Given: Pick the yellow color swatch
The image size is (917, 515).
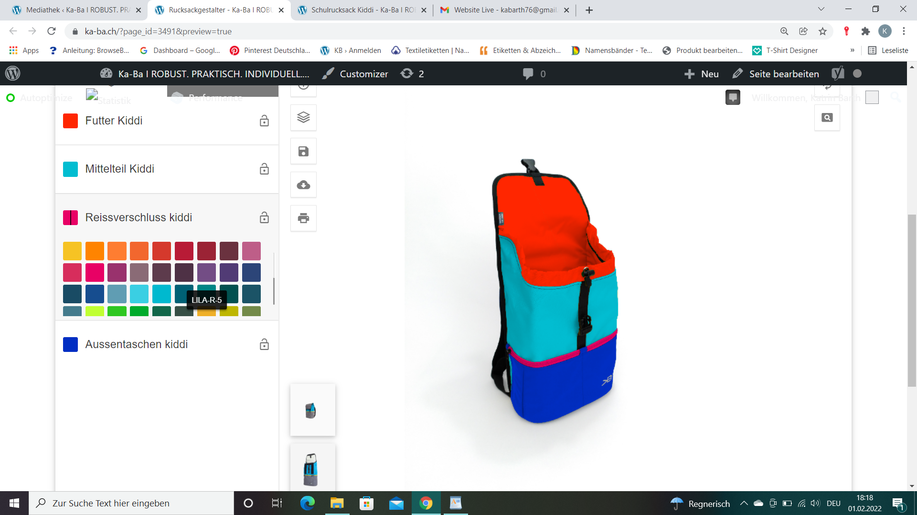Looking at the screenshot, I should pos(72,251).
